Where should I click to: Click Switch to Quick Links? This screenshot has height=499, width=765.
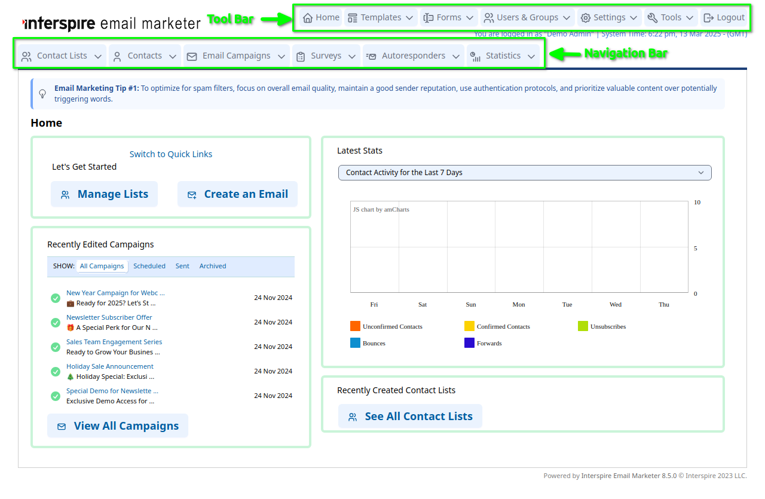[170, 154]
